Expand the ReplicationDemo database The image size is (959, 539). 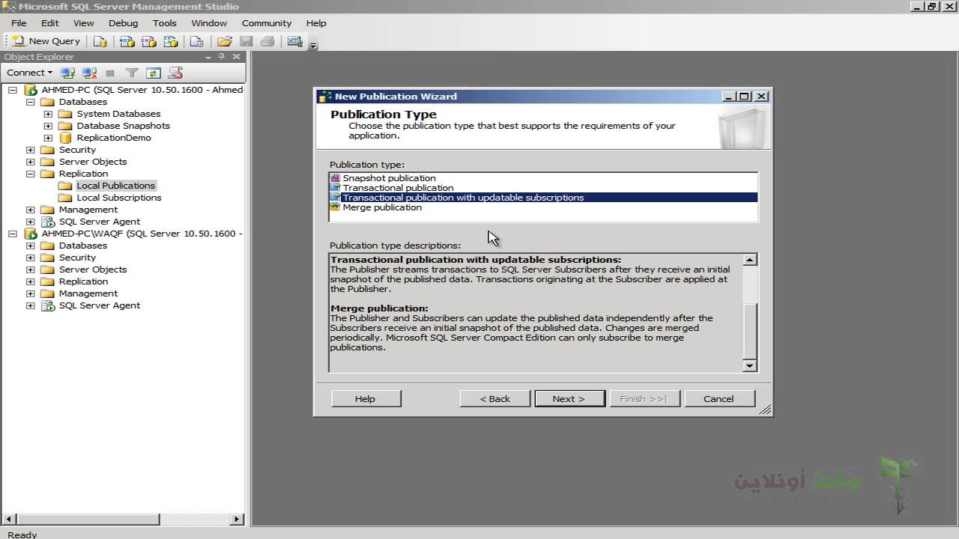pyautogui.click(x=49, y=138)
